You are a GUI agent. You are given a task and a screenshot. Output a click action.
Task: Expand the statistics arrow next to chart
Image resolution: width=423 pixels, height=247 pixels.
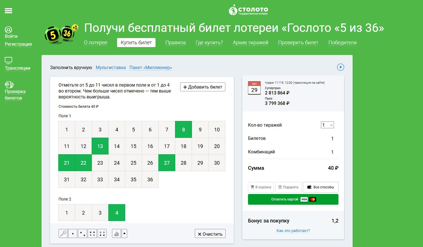pos(124,234)
